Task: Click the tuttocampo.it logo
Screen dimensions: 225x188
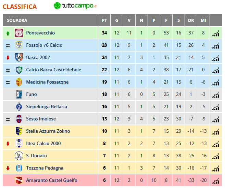Action: (x=75, y=6)
